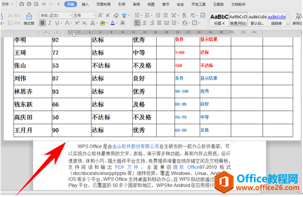The height and width of the screenshot is (197, 303).
Task: Open the 文档助手 tab
Action: pyautogui.click(x=238, y=4)
